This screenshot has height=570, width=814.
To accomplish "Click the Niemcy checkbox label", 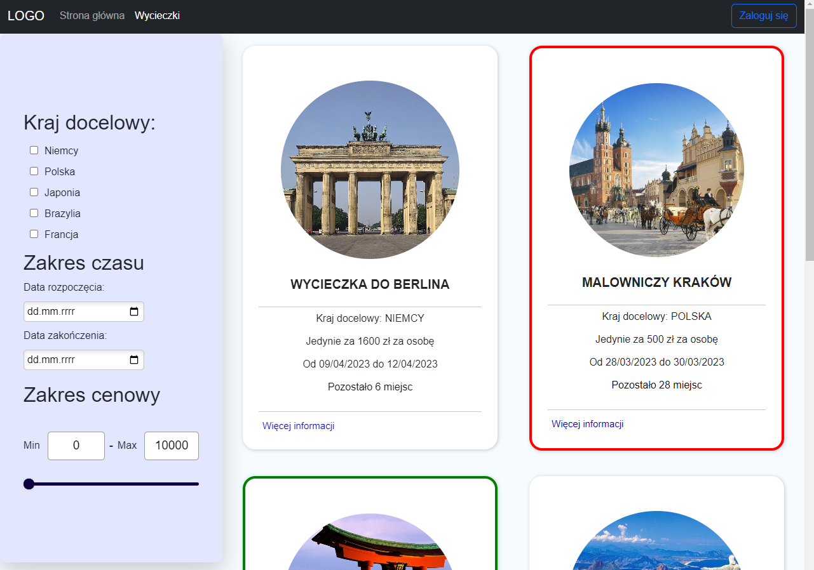I will 62,150.
